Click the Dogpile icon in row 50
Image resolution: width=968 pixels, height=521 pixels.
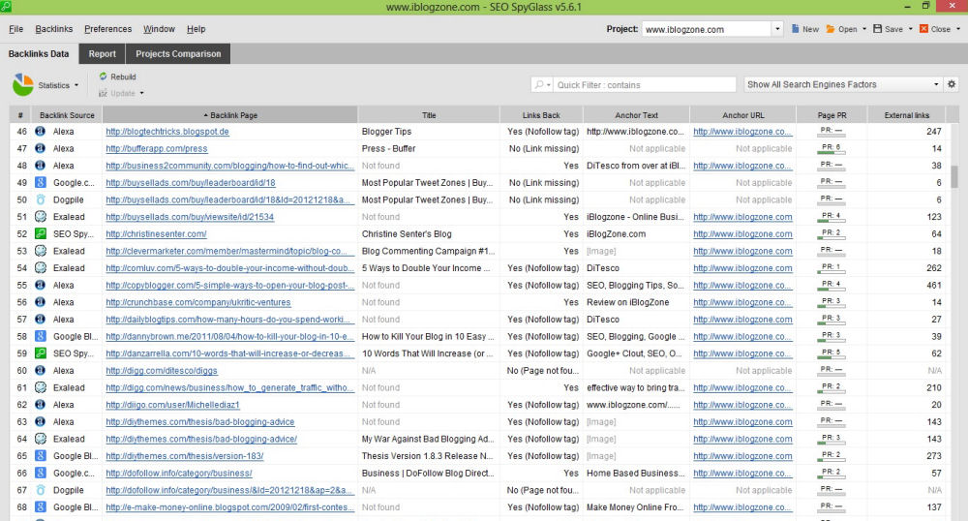tap(40, 199)
